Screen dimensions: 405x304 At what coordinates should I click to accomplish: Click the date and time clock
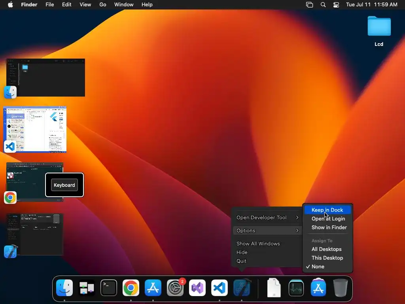[x=372, y=5]
